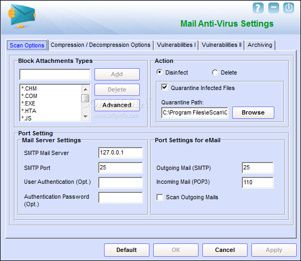
Task: Click the User Authentication field
Action: [121, 182]
